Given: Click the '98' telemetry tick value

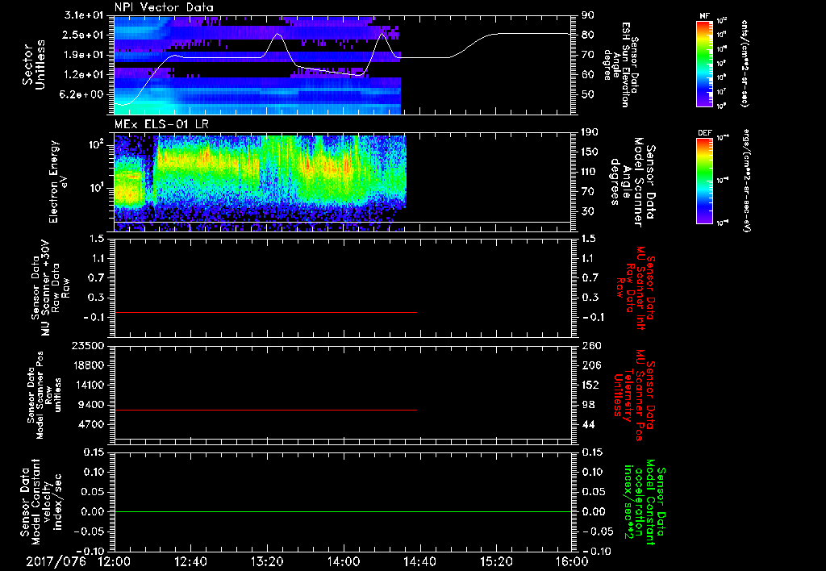Looking at the screenshot, I should pos(588,405).
